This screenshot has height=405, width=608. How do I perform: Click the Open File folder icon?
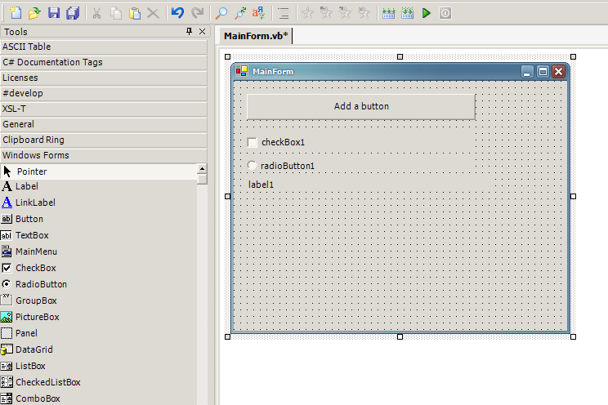[x=34, y=13]
